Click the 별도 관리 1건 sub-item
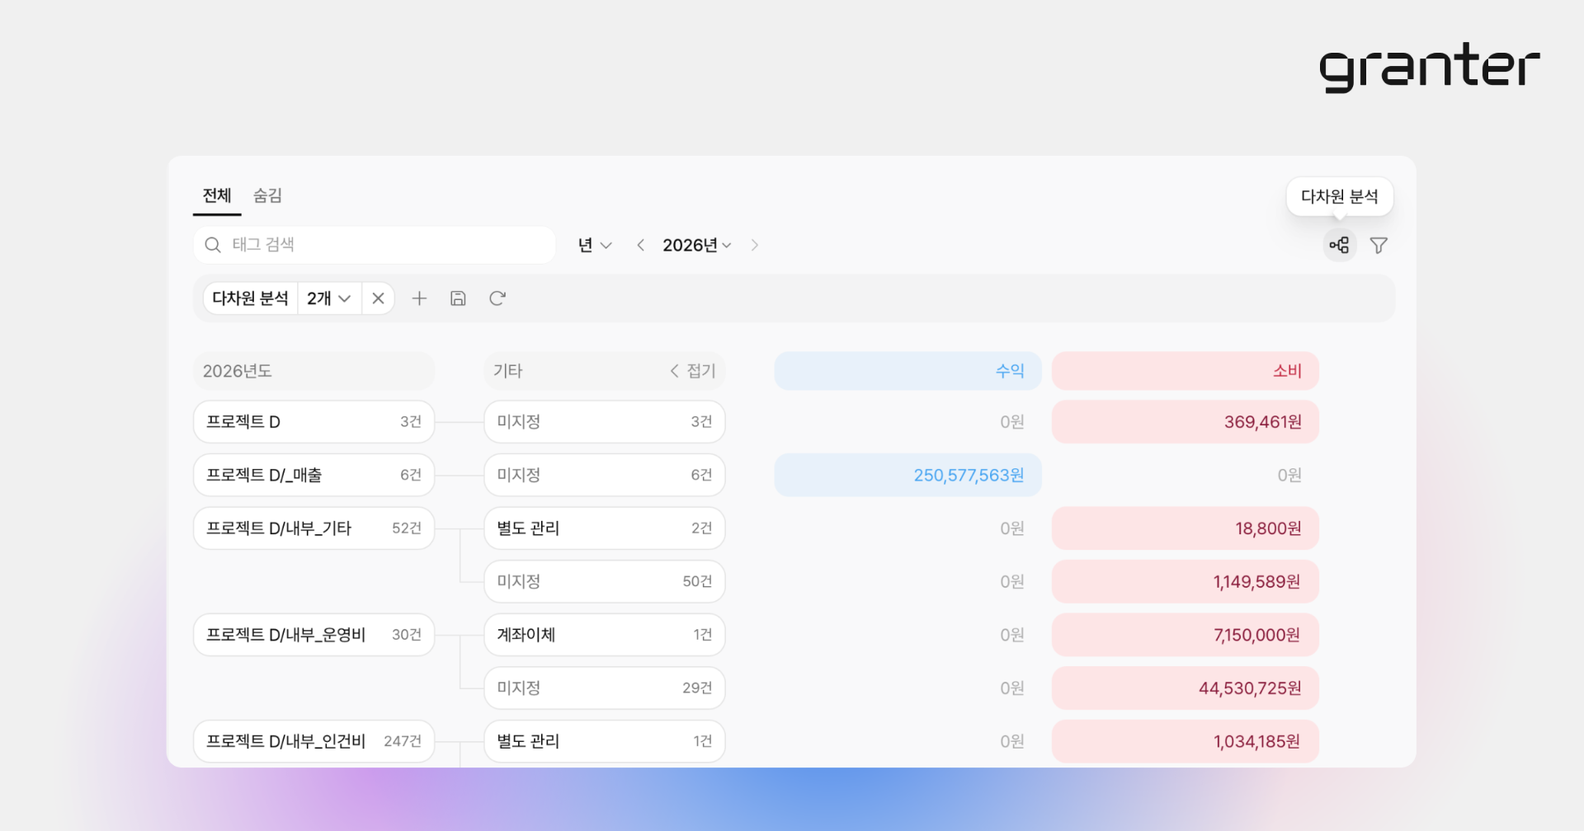Viewport: 1584px width, 831px height. (x=605, y=741)
